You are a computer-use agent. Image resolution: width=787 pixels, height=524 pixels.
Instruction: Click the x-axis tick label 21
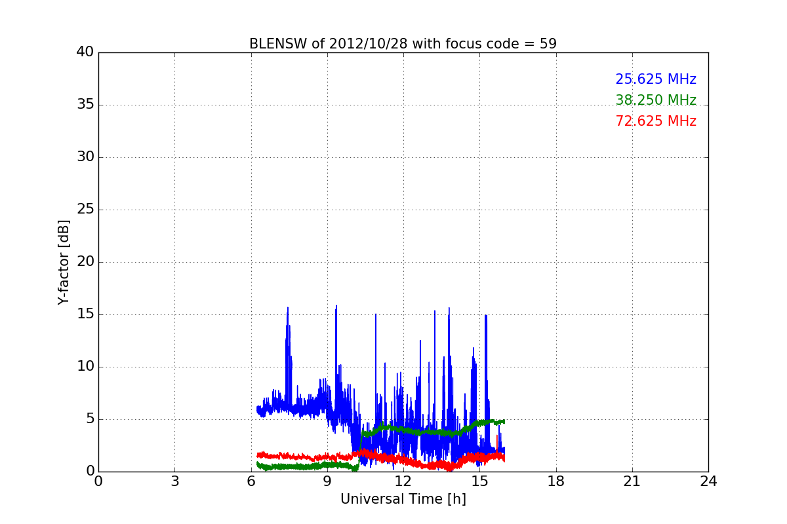(632, 481)
